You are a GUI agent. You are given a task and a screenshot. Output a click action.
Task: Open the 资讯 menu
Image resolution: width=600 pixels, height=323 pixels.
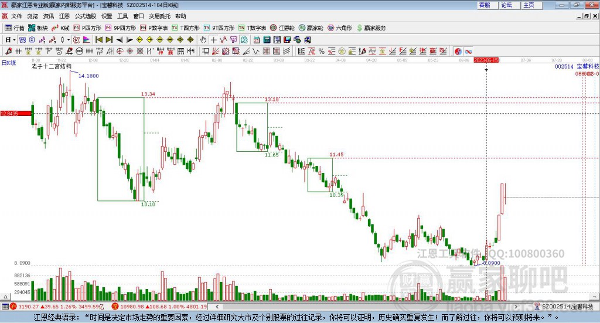(49, 16)
